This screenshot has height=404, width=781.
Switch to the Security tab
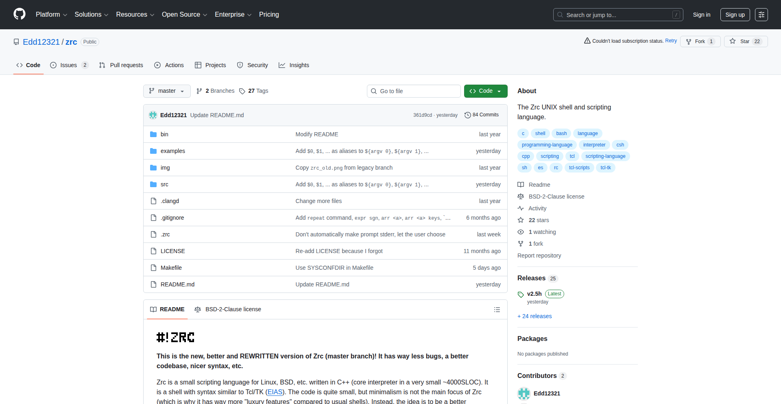pos(252,65)
